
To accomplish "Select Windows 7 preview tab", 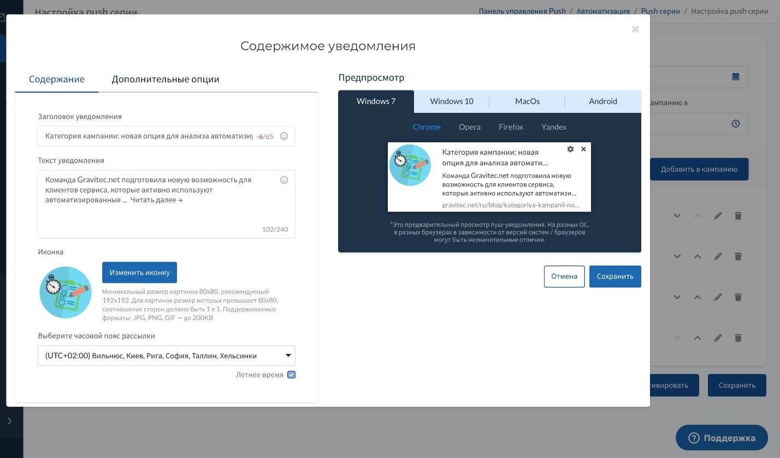I will click(376, 101).
